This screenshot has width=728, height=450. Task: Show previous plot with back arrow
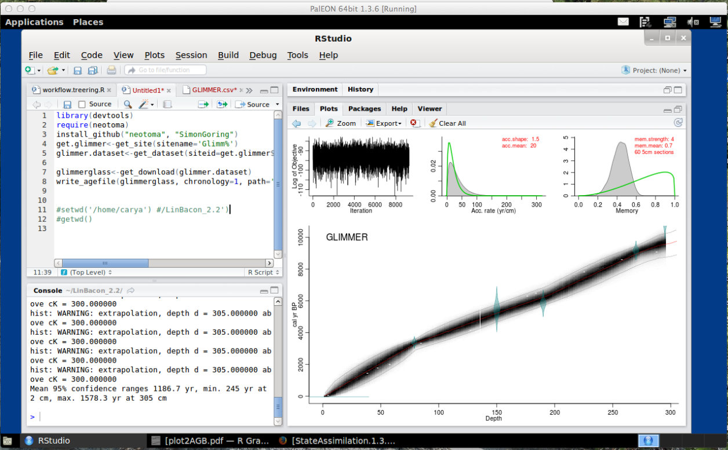(296, 123)
